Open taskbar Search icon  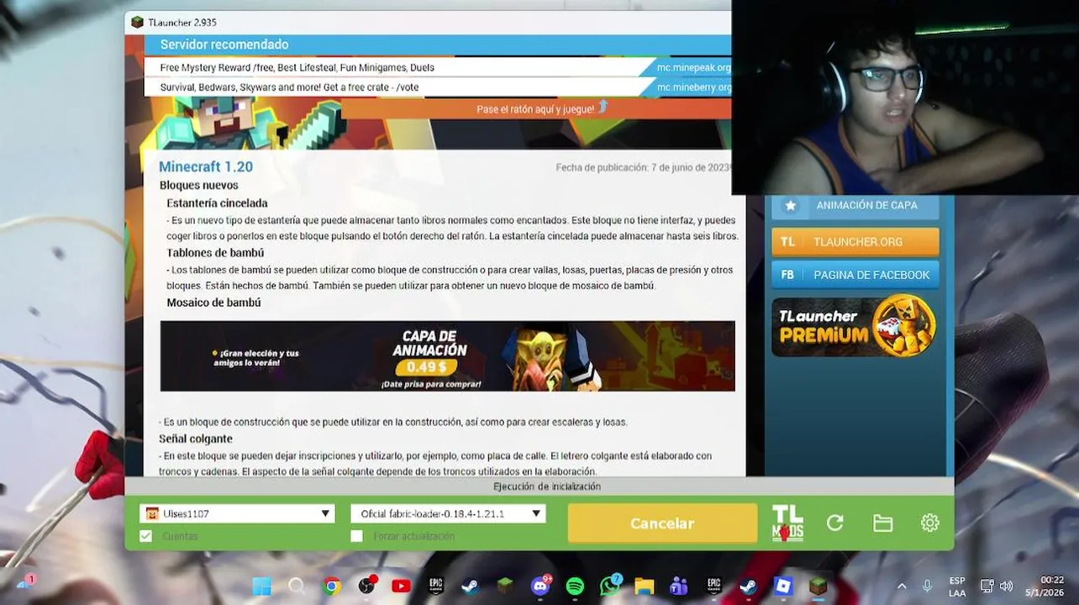click(297, 586)
